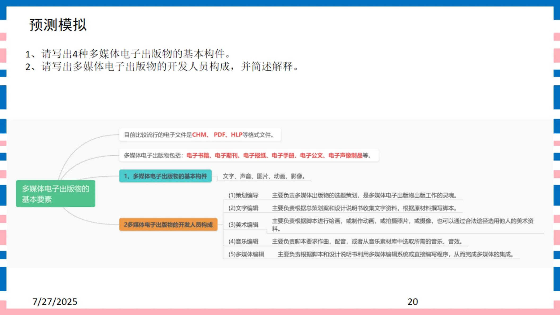Select question 1 about 4种多媒体电子出版物的基本构件
The width and height of the screenshot is (560, 315).
coord(128,54)
